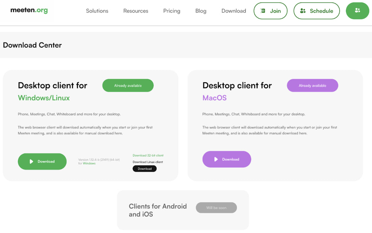Screen dimensions: 372x233
Task: Go to the Pricing page
Action: click(x=172, y=11)
